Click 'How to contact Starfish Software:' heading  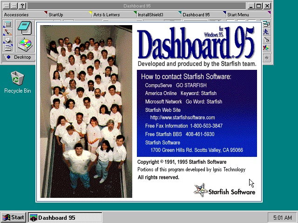(186, 76)
